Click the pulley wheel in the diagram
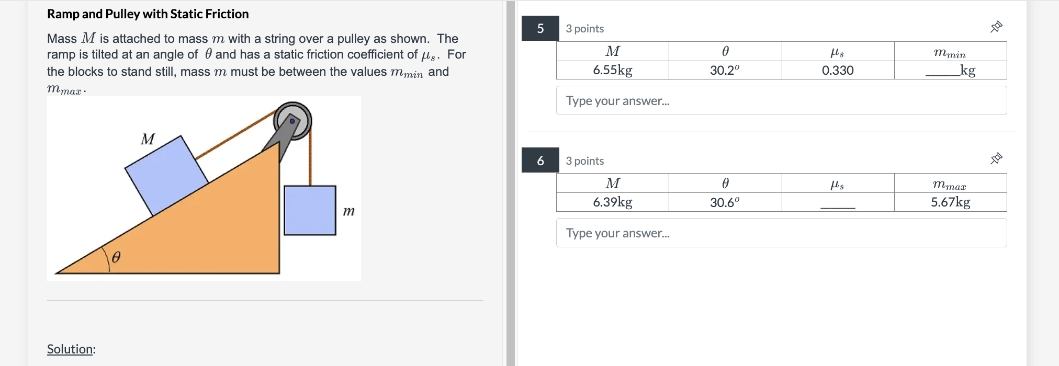The height and width of the screenshot is (366, 1059). coord(293,120)
